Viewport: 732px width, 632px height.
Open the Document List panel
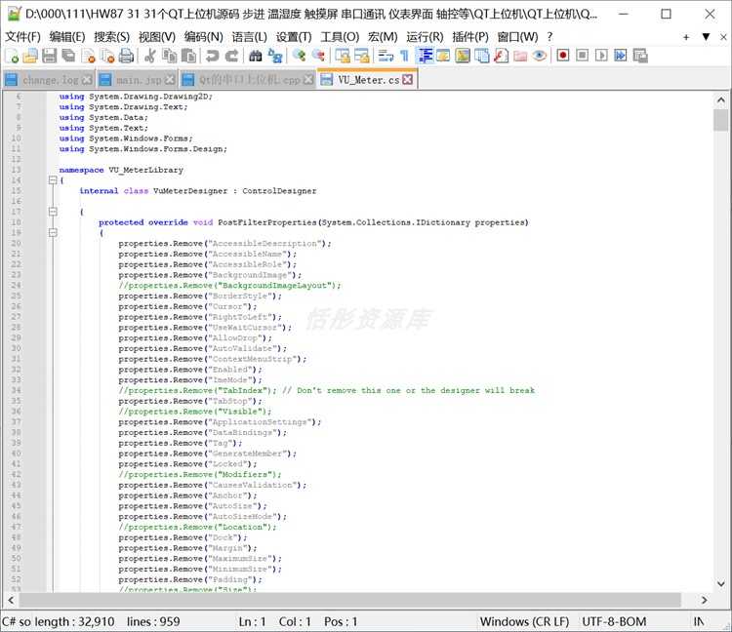tap(482, 56)
